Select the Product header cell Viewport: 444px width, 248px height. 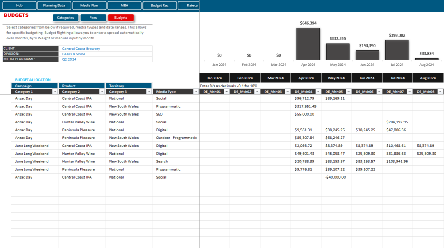81,86
